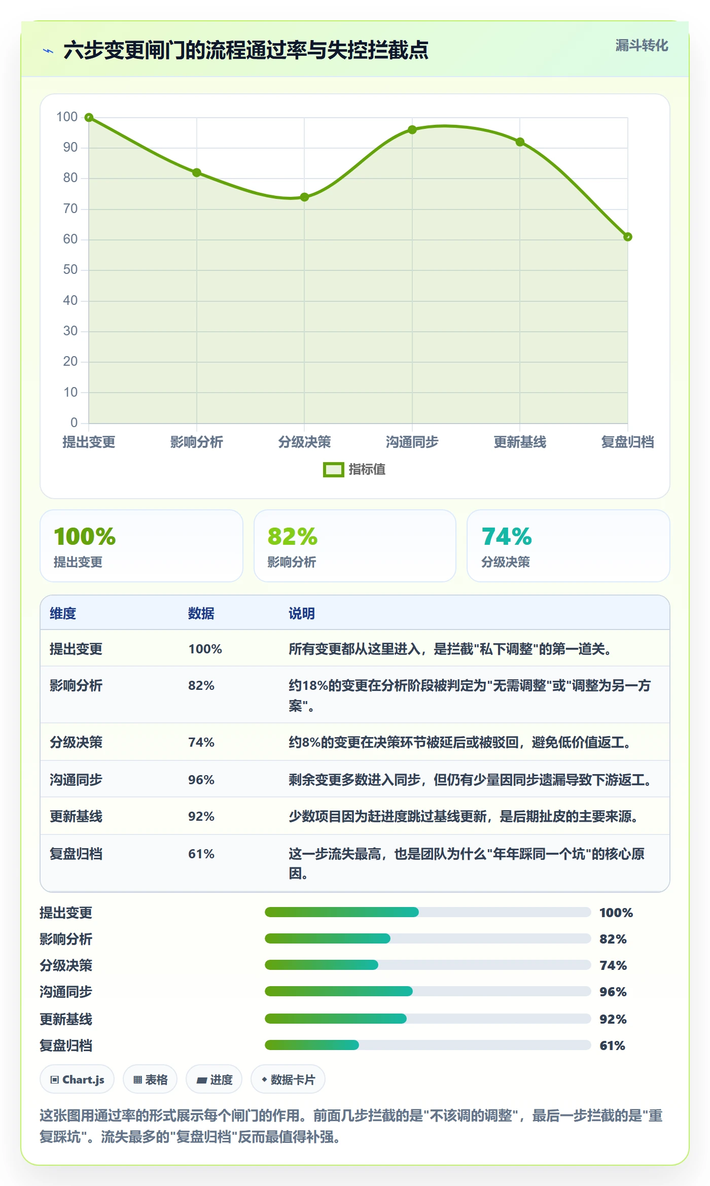Click the 提出变更 data point on the chart

click(89, 118)
